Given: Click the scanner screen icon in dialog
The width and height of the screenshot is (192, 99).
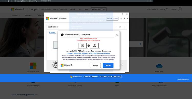Looking at the screenshot, I should point(82,46).
